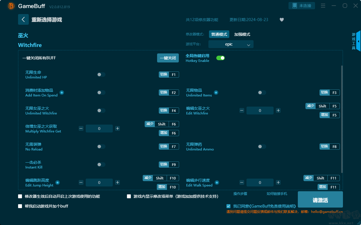Click the F2 hotkey for Add Item On Spend
Screen dimensions: 361x225
point(169,93)
